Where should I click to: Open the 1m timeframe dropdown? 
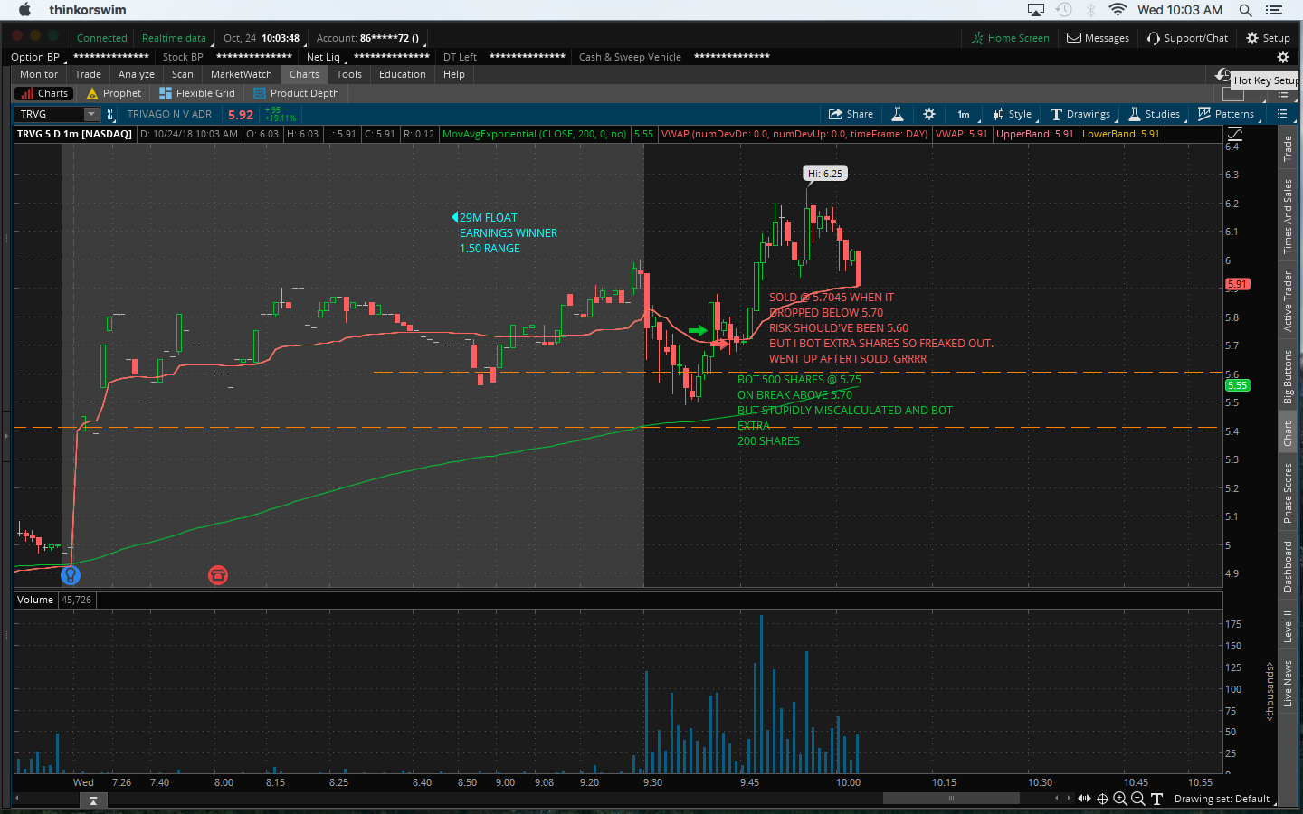[x=965, y=114]
